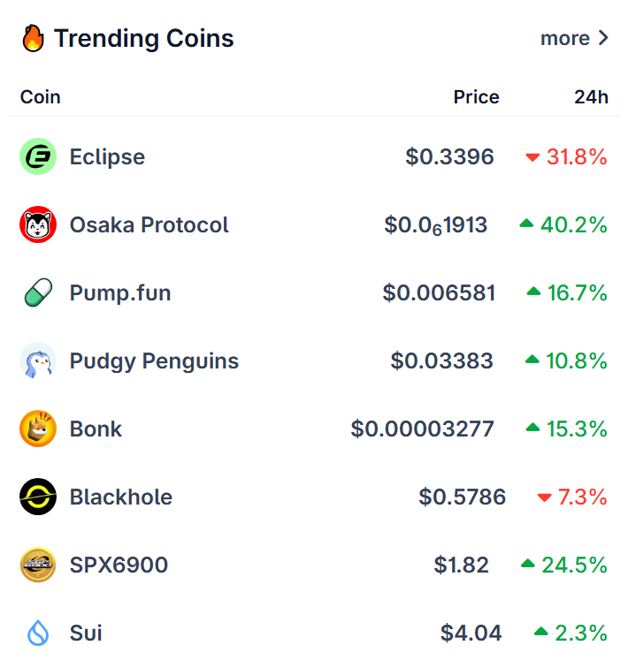The width and height of the screenshot is (628, 668).
Task: Select the Blackhole logo icon
Action: point(38,497)
